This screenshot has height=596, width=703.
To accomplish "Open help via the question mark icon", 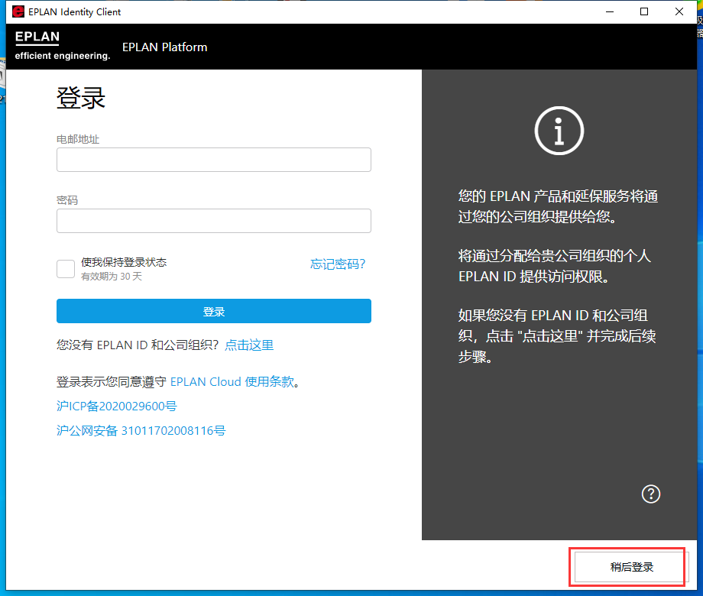I will click(650, 494).
